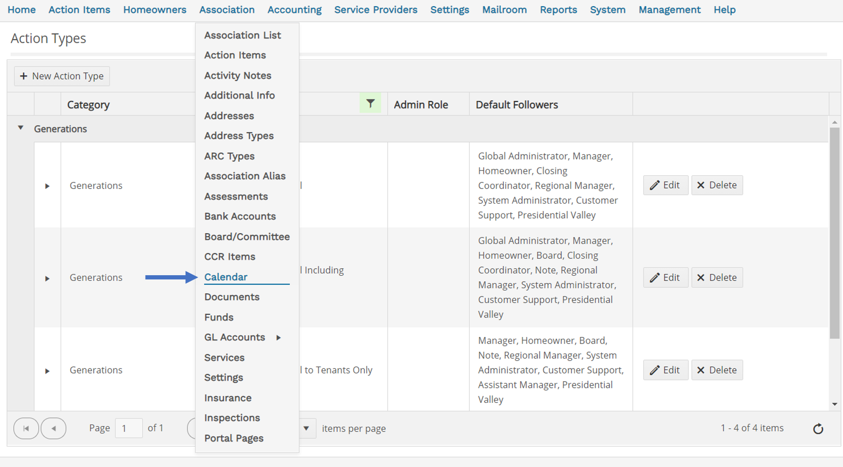Collapse the Generations group header
This screenshot has height=467, width=843.
21,128
